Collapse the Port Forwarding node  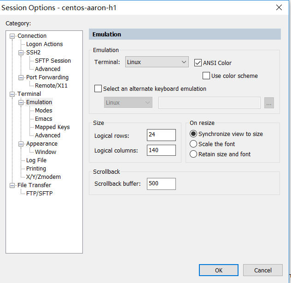pos(21,77)
